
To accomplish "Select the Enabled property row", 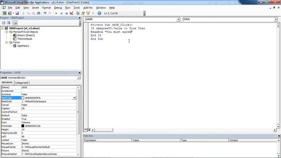I will (x=39, y=119).
